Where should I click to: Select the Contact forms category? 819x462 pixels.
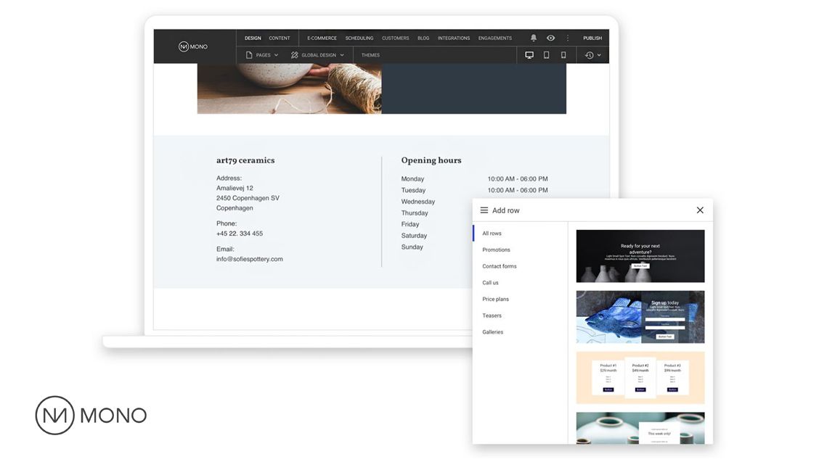pos(500,266)
